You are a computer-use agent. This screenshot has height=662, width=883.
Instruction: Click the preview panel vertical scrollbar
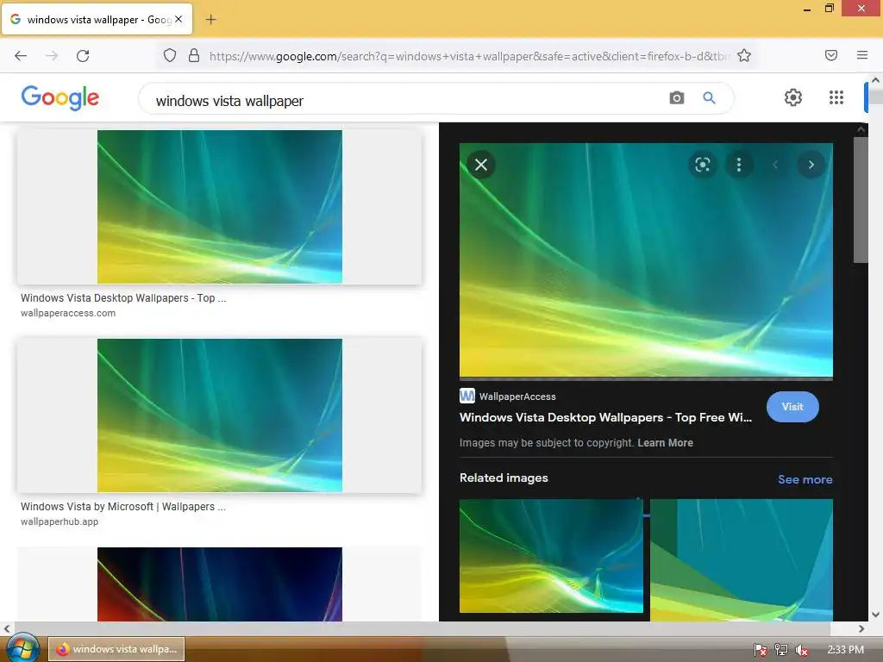tap(861, 200)
